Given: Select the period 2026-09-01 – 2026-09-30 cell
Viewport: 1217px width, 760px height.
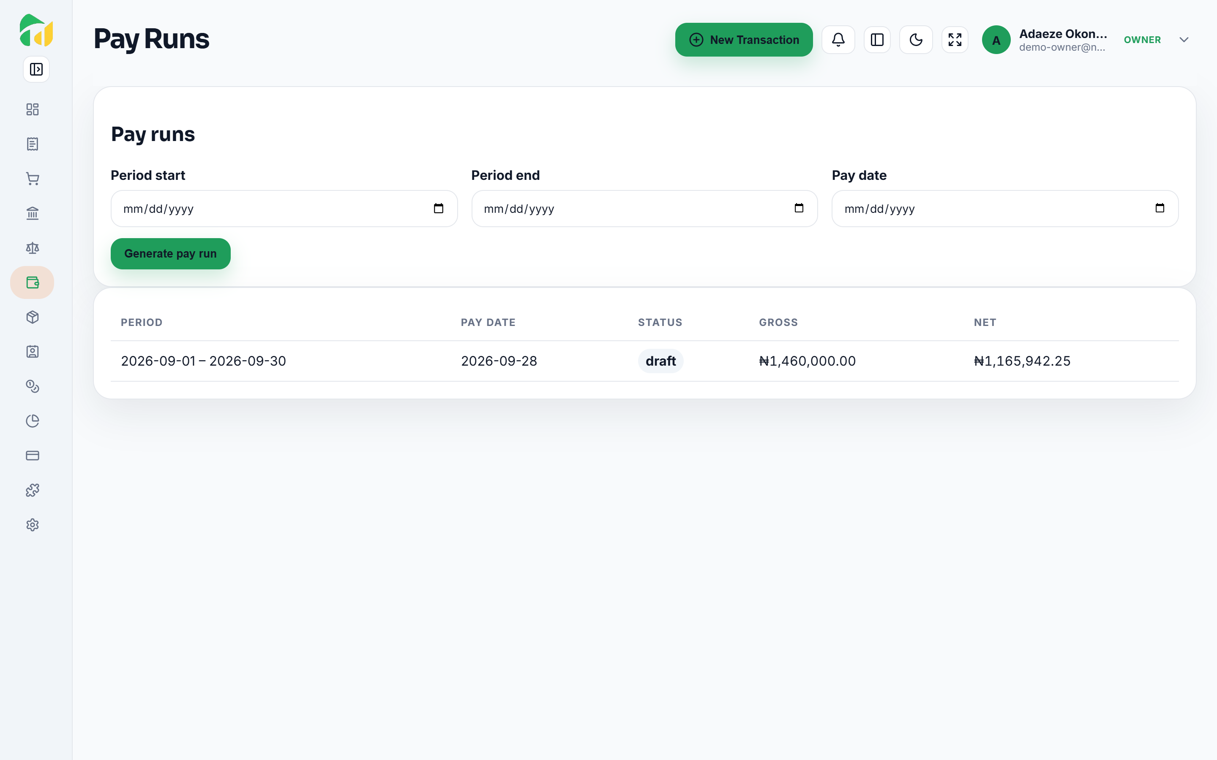Looking at the screenshot, I should tap(203, 361).
